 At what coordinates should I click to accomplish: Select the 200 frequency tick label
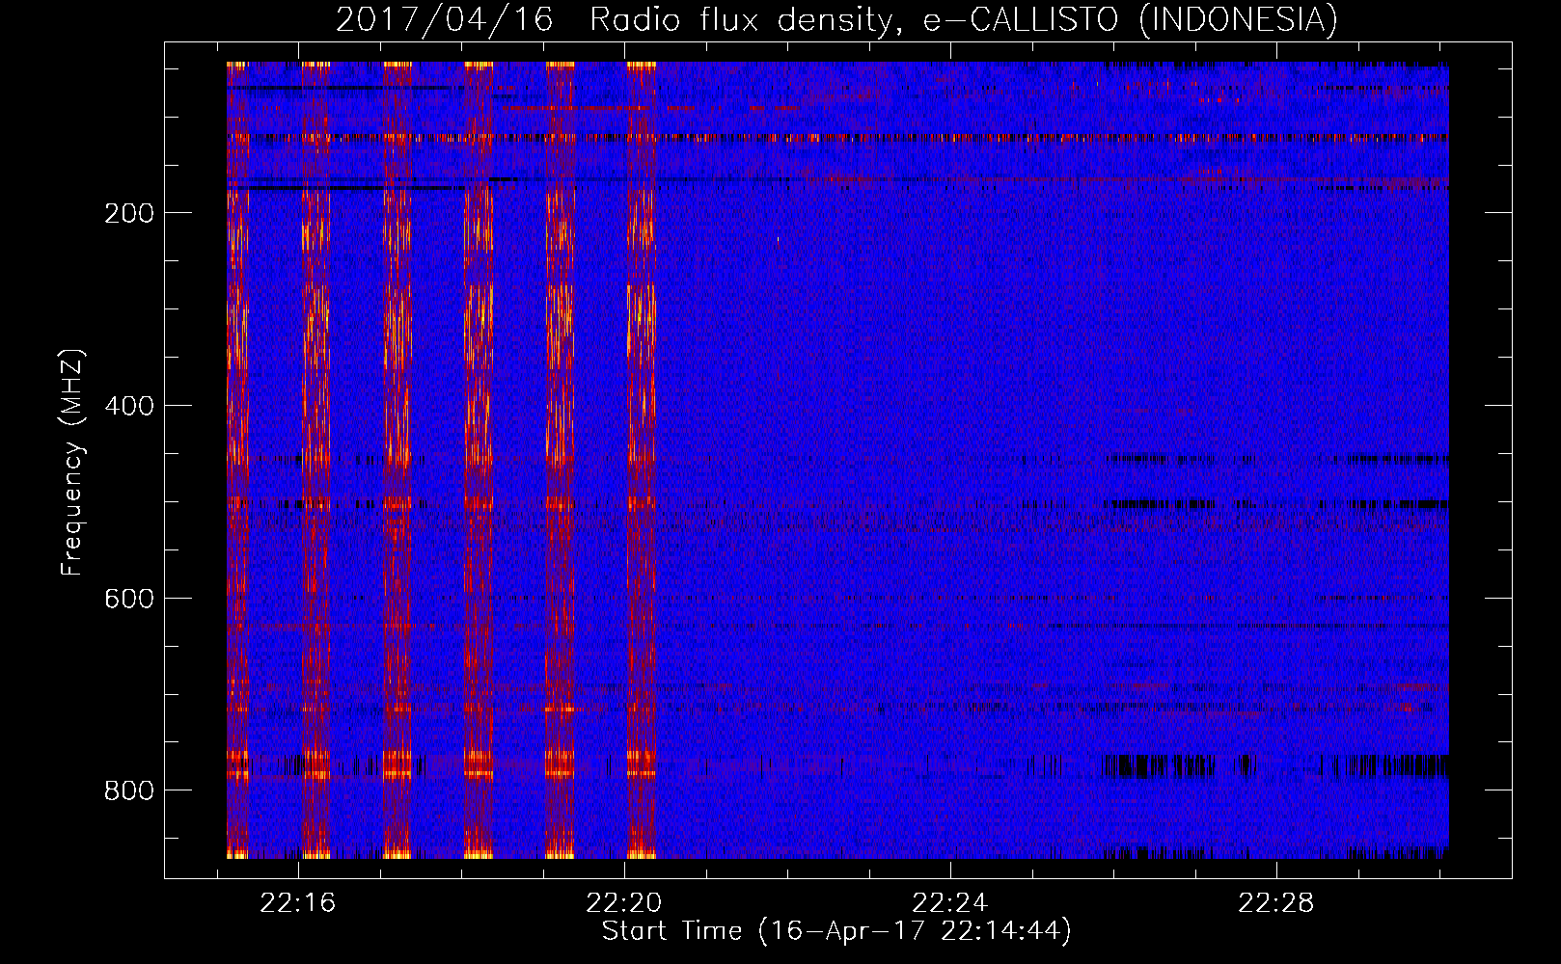[129, 213]
